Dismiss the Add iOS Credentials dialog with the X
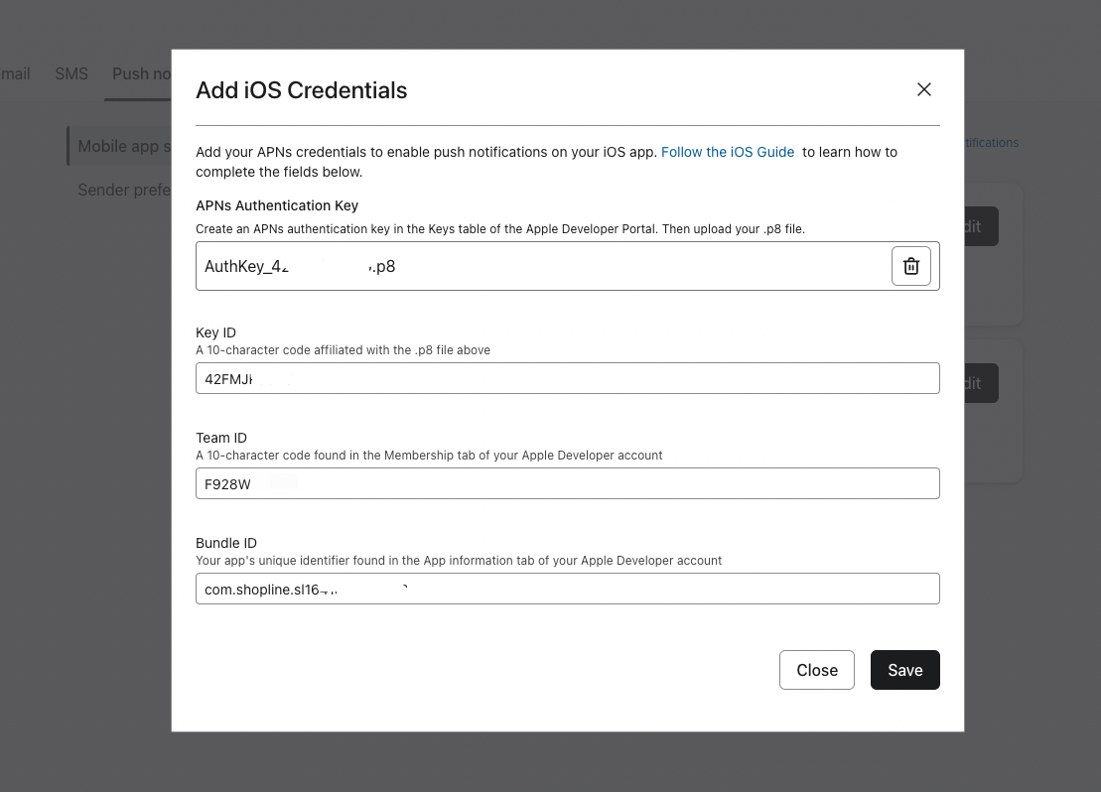Image resolution: width=1101 pixels, height=792 pixels. 923,89
